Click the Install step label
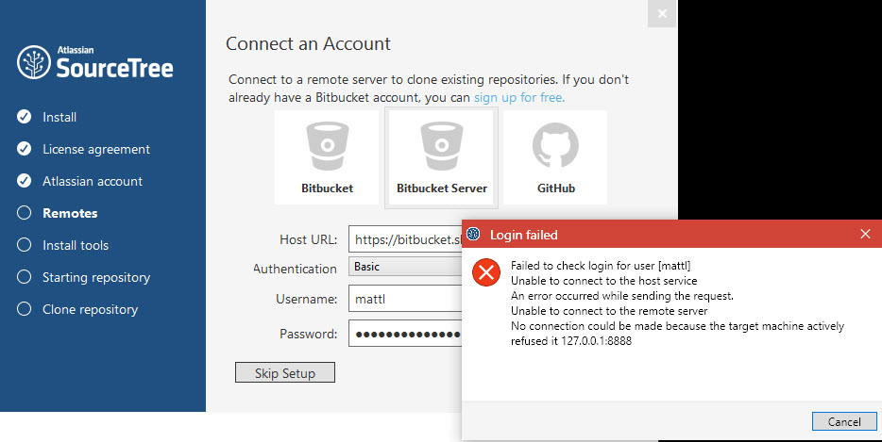This screenshot has height=442, width=882. (59, 118)
